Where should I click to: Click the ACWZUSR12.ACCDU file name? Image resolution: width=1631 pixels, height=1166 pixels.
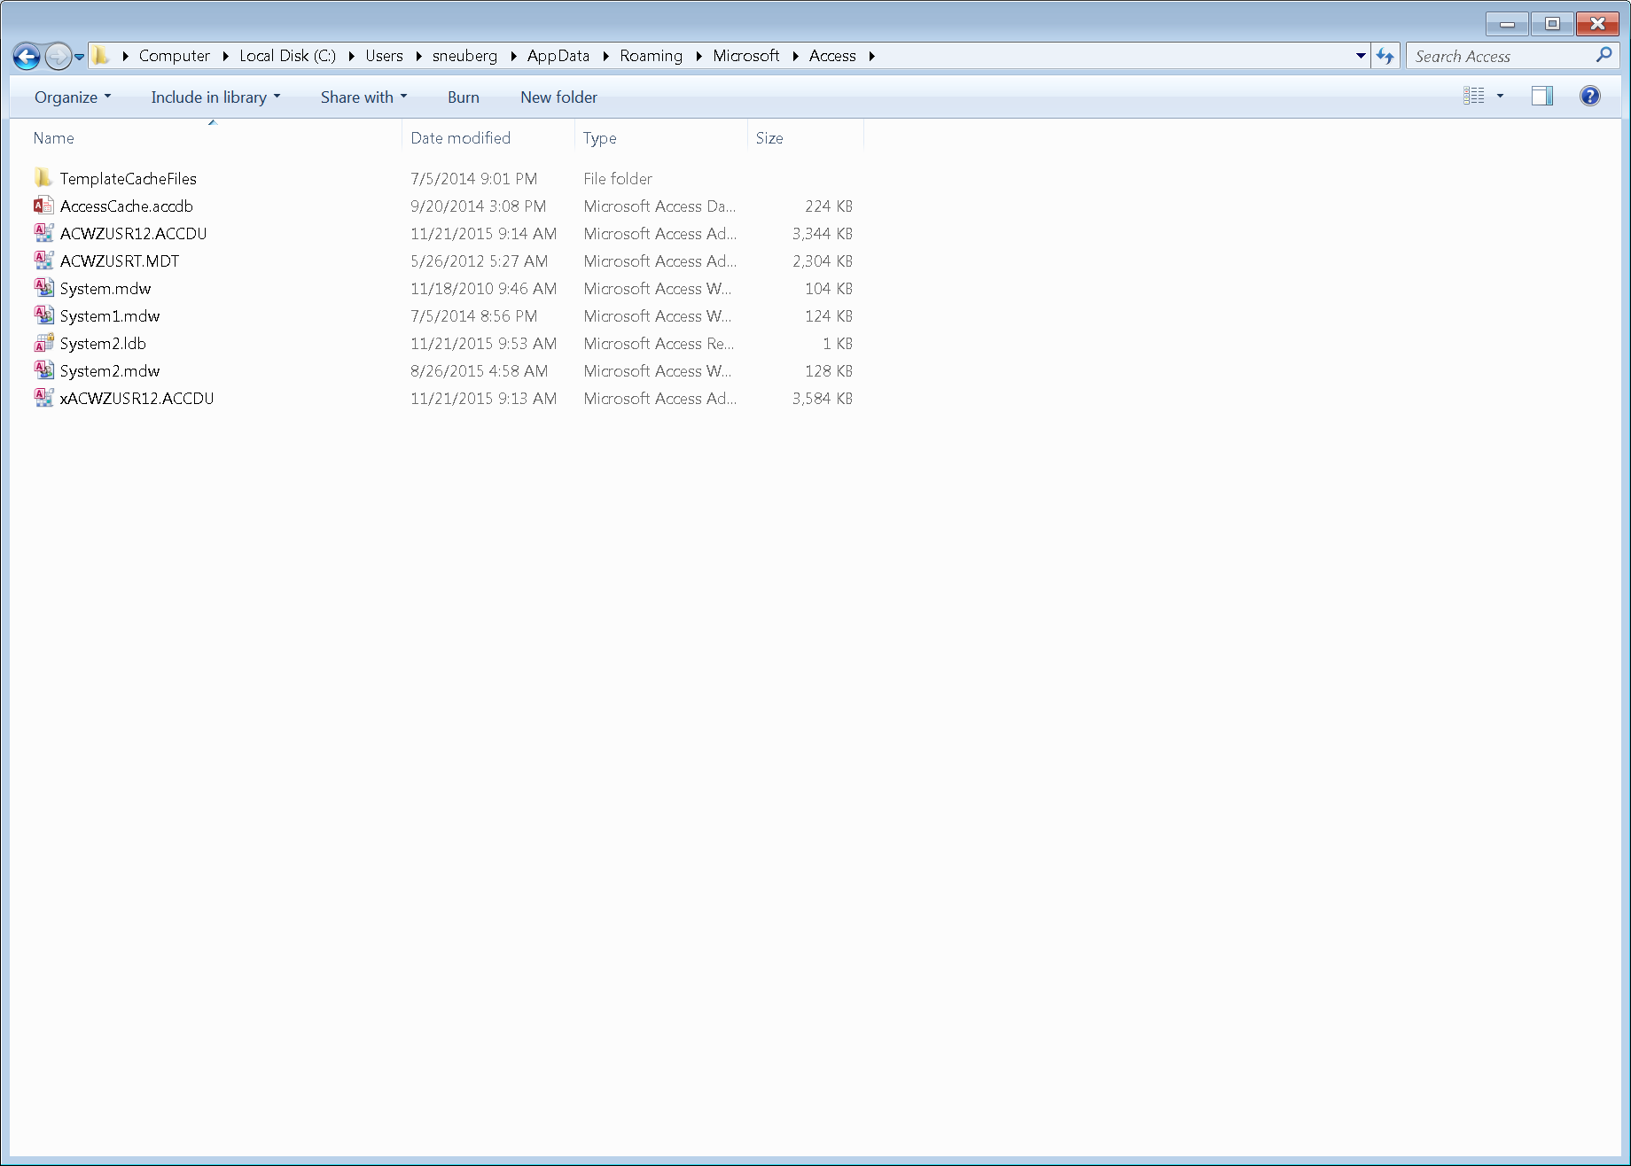click(134, 233)
